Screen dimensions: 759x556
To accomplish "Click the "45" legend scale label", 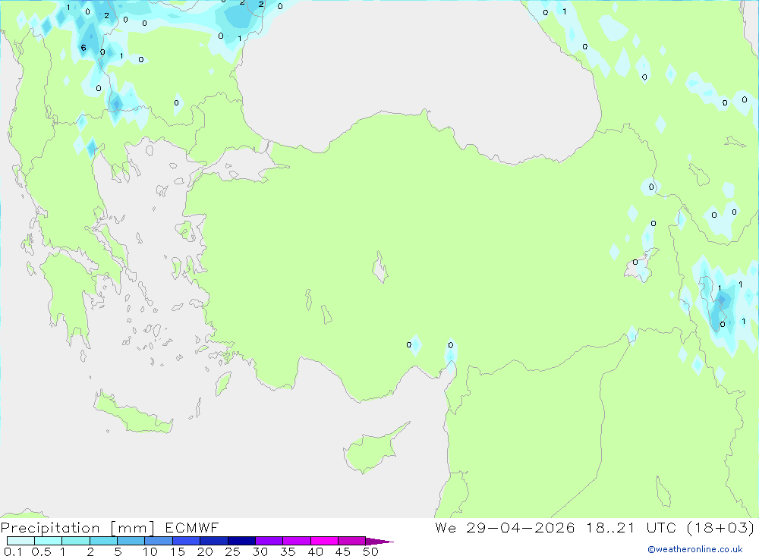I will [x=343, y=551].
